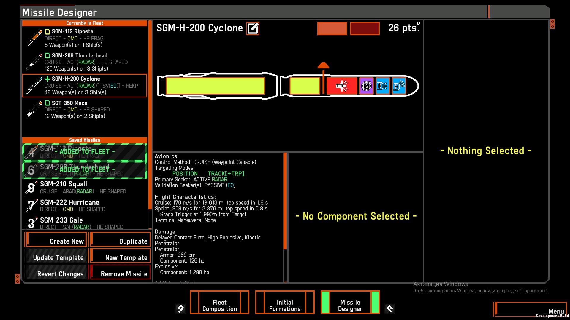
Task: Select the active radar seeker component
Action: tap(399, 86)
